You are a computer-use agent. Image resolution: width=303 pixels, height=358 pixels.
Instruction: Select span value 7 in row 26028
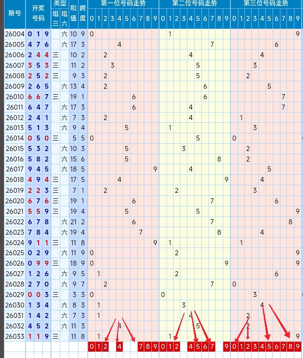[x=83, y=284]
